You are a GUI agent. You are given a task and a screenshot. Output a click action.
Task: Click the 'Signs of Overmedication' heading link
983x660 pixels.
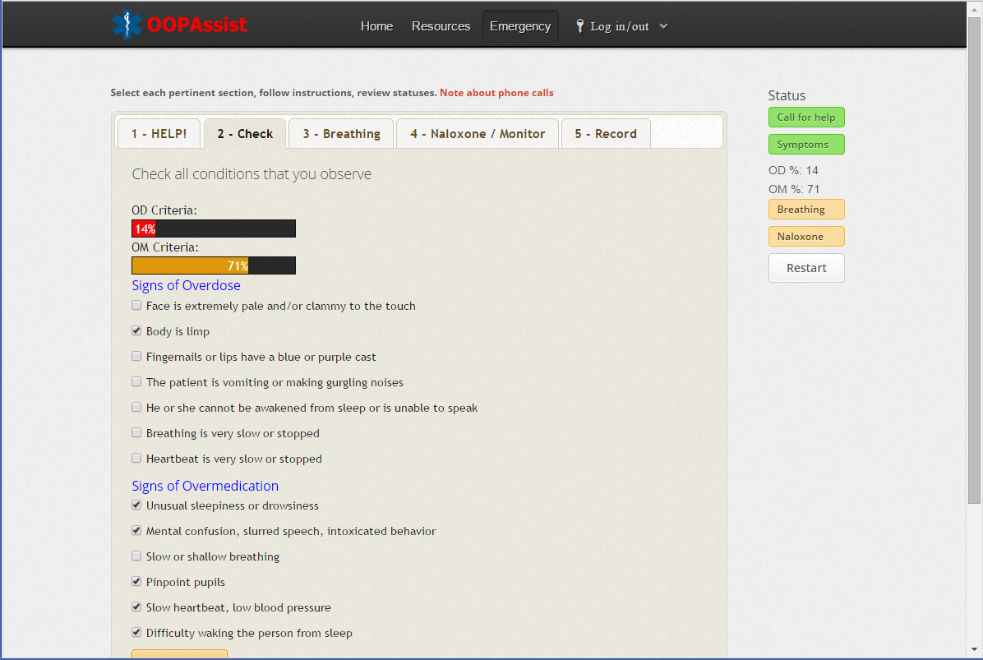pos(205,486)
